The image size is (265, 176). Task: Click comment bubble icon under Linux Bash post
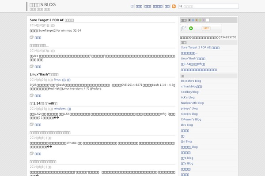coord(31,95)
